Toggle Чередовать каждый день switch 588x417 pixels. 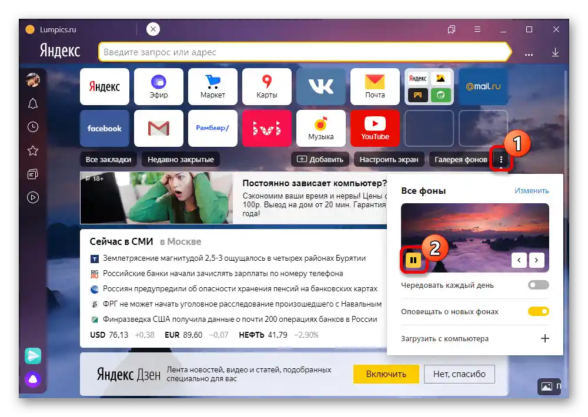pyautogui.click(x=539, y=285)
